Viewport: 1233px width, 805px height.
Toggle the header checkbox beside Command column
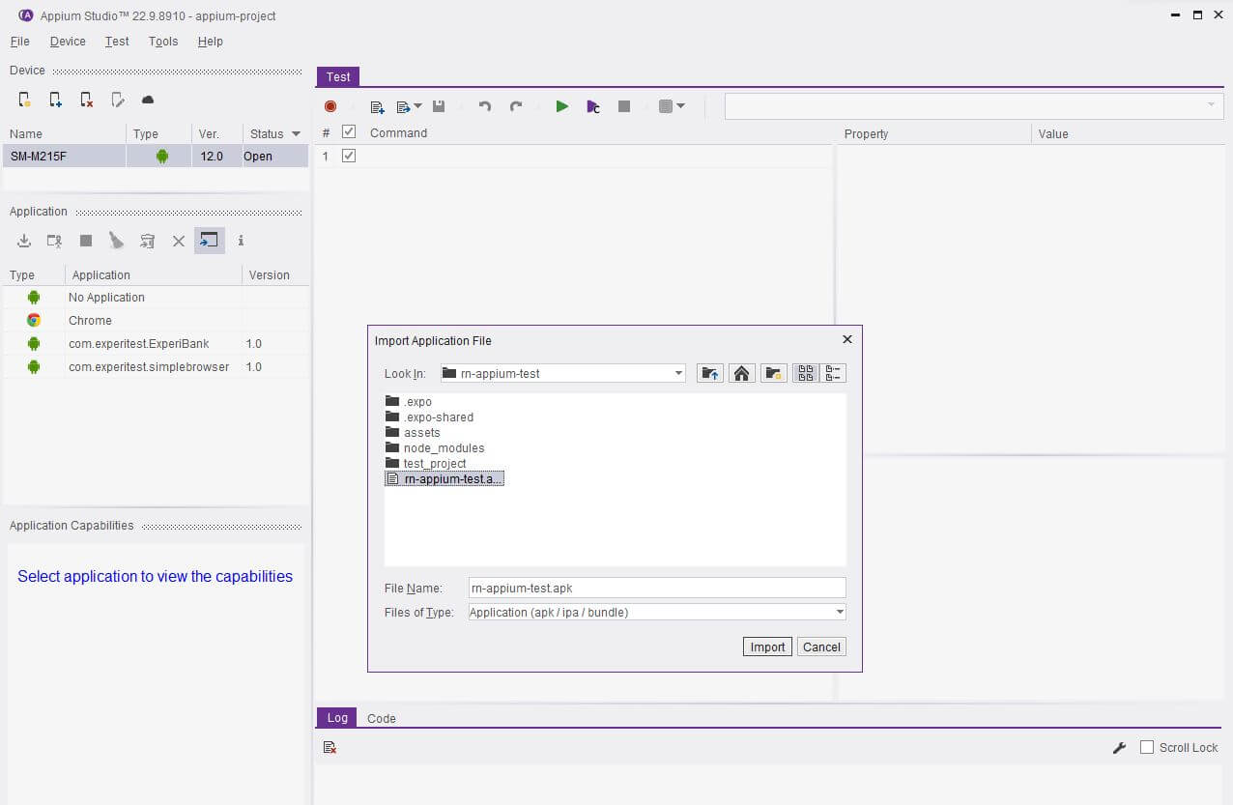[349, 132]
